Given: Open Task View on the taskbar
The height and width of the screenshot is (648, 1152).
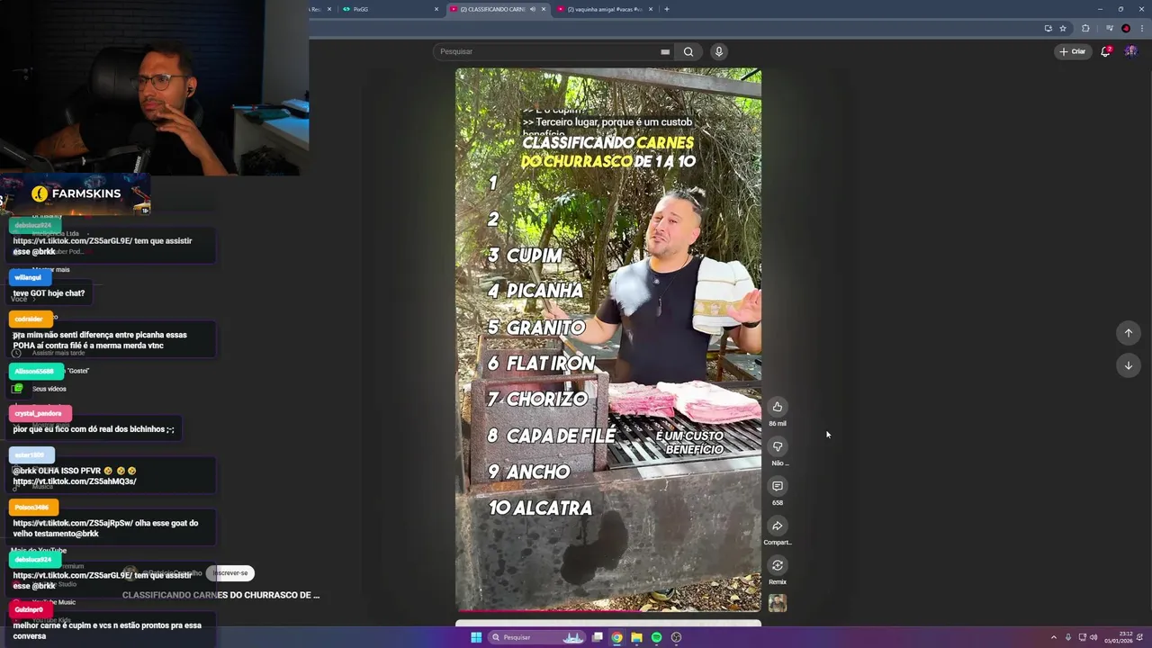Looking at the screenshot, I should [597, 637].
